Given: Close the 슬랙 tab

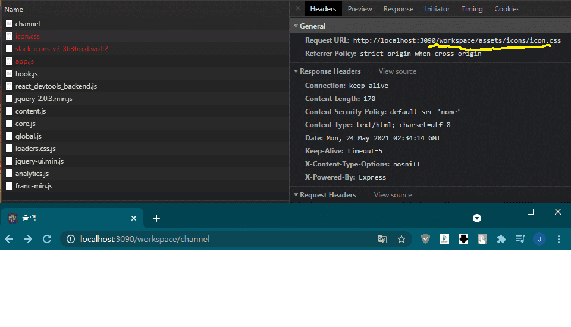Looking at the screenshot, I should pyautogui.click(x=134, y=218).
